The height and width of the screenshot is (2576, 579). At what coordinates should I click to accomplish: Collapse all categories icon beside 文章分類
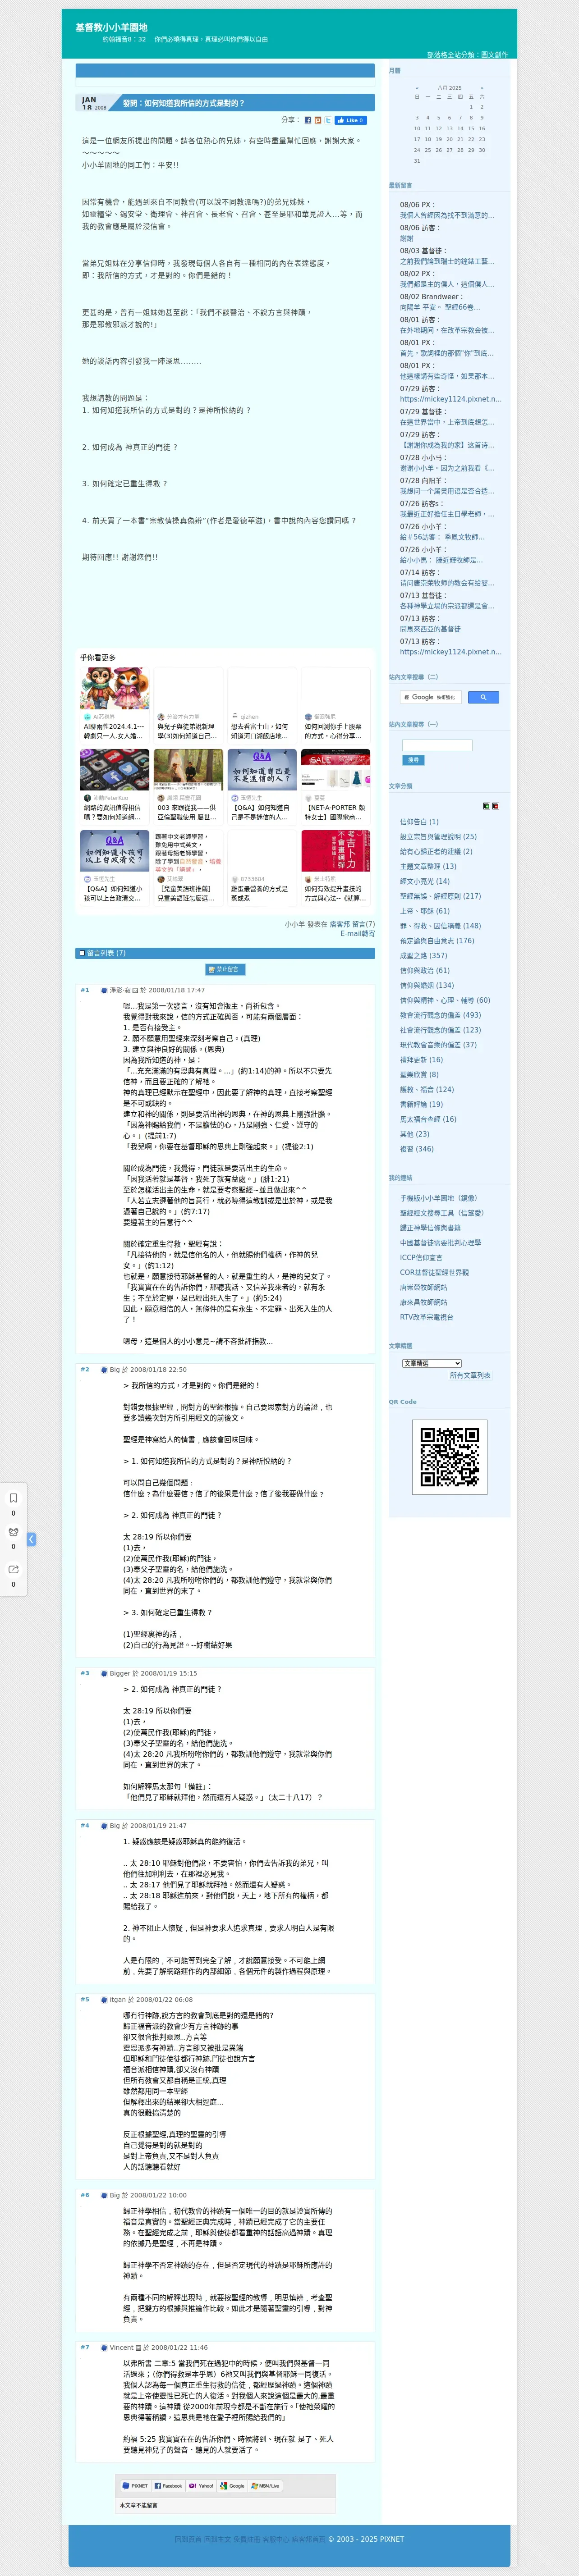tap(496, 806)
